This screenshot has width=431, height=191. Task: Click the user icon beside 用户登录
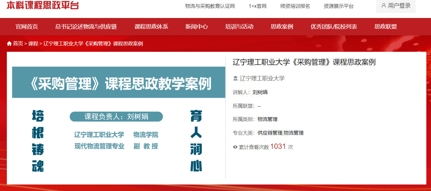coord(383,6)
